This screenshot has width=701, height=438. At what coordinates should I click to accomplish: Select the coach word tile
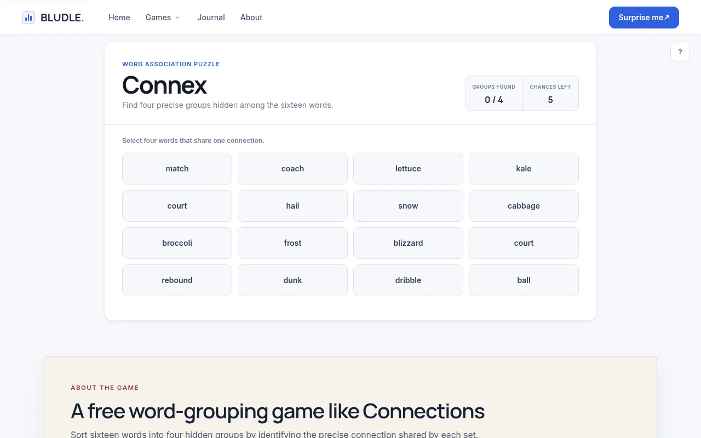click(292, 169)
